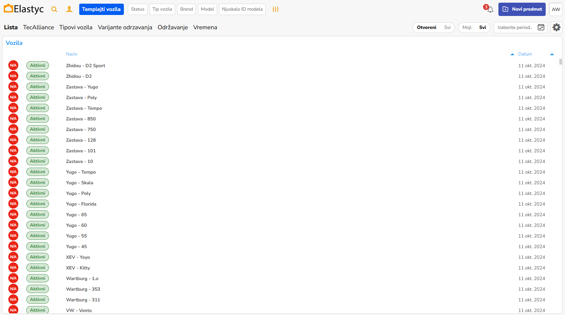This screenshot has width=565, height=315.
Task: Switch to Varijante odrzavanja tab
Action: (125, 27)
